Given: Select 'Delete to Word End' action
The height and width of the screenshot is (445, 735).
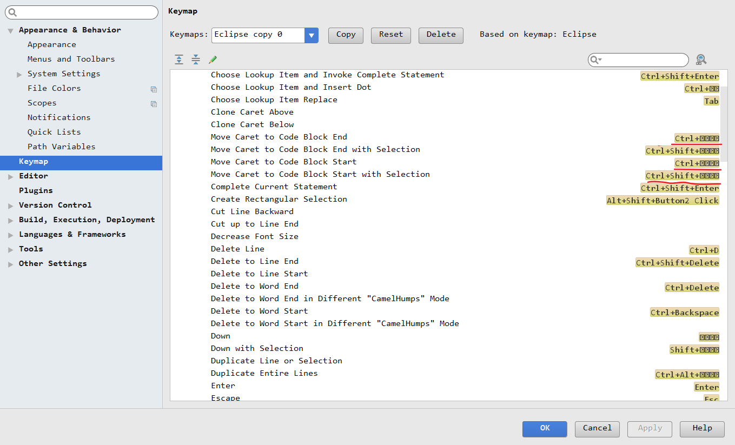Looking at the screenshot, I should pos(255,287).
